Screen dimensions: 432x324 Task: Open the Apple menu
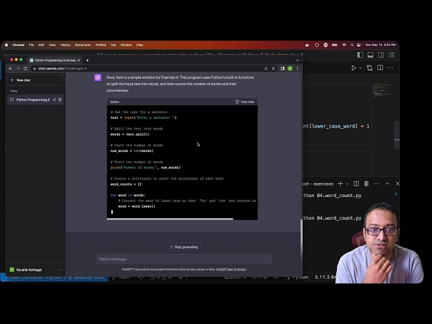tap(6, 45)
